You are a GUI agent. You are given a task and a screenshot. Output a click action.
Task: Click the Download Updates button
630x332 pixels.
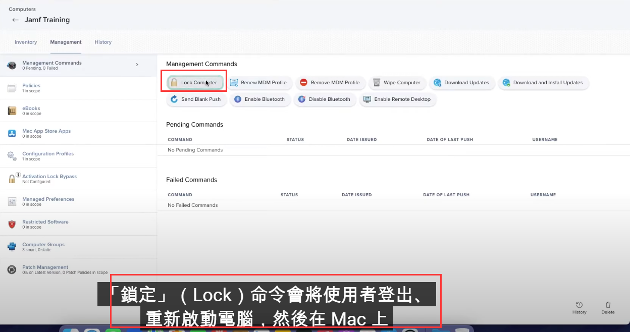[x=461, y=83]
